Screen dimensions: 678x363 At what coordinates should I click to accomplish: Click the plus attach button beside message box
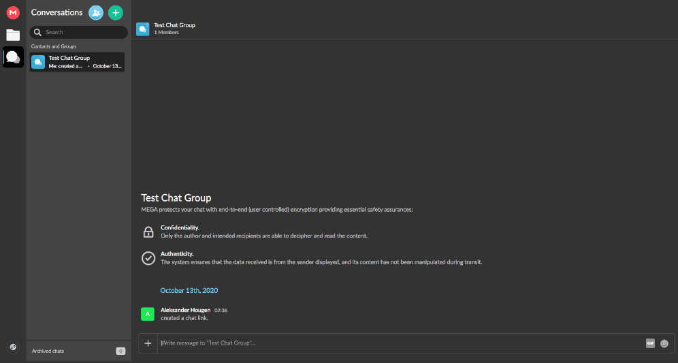pyautogui.click(x=148, y=343)
